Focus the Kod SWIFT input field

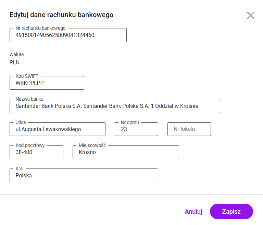click(x=47, y=83)
